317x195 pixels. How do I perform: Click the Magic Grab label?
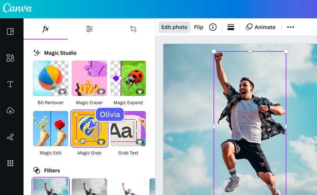point(89,153)
